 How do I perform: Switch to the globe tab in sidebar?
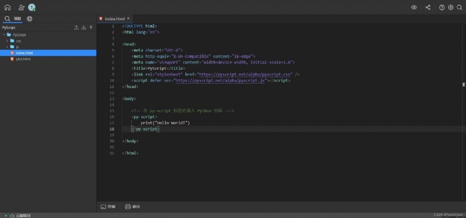[x=30, y=19]
